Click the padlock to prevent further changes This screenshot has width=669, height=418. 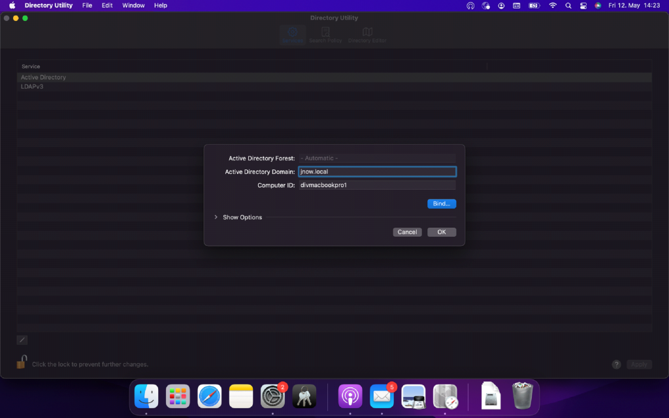click(x=22, y=362)
